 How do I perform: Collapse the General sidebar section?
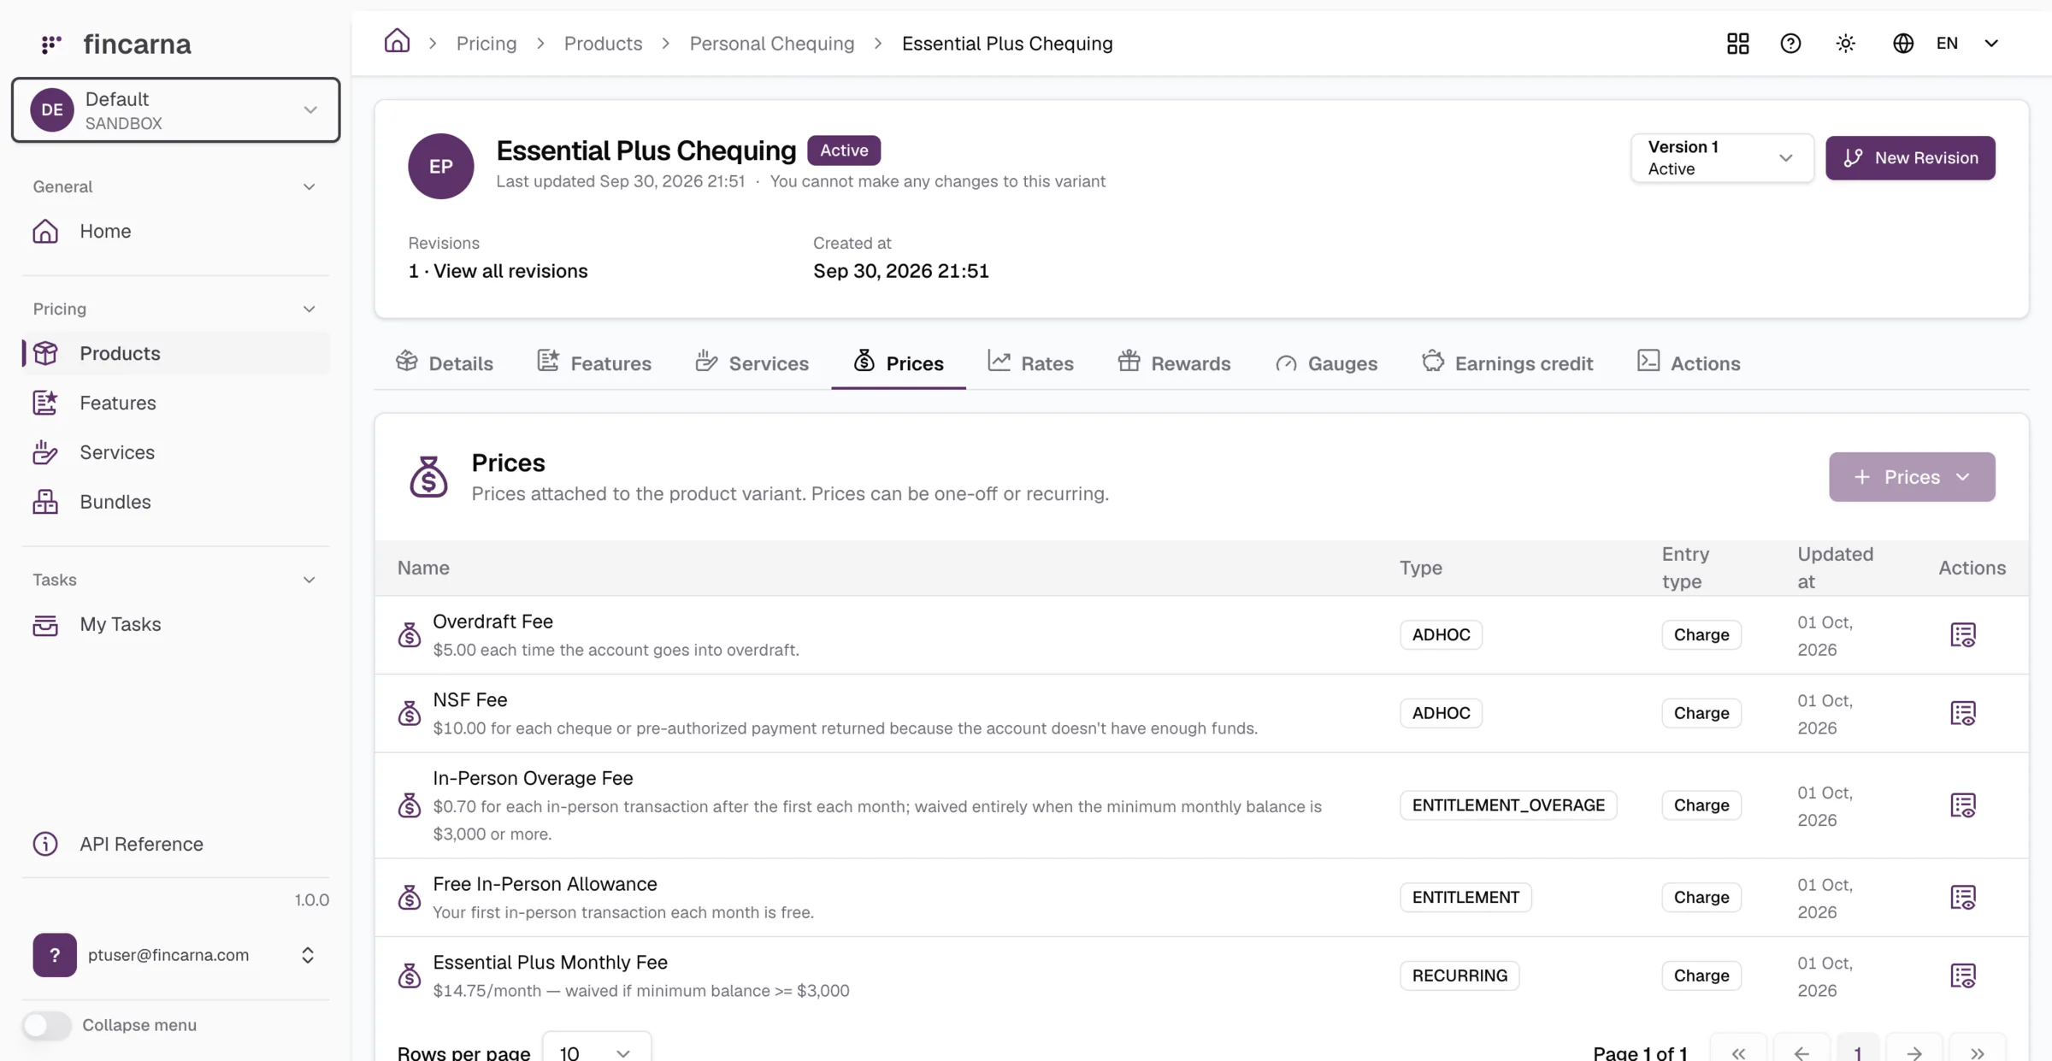[x=310, y=186]
